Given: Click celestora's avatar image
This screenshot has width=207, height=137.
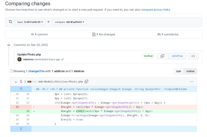Looking at the screenshot, I should pyautogui.click(x=20, y=59).
